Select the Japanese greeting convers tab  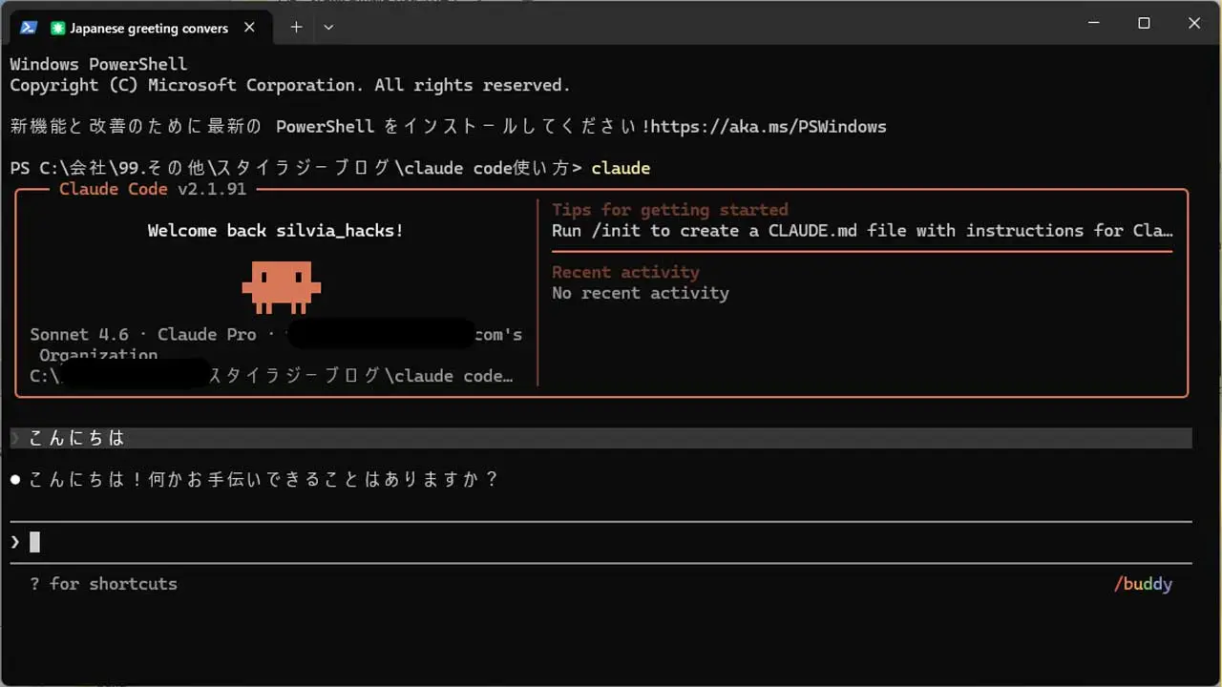pos(149,28)
